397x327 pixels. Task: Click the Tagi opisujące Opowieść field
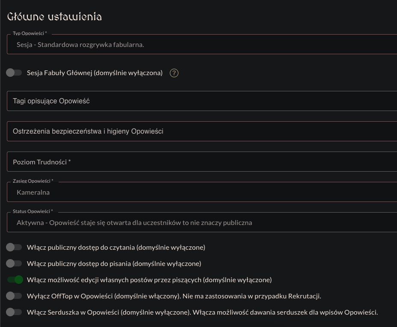(202, 101)
